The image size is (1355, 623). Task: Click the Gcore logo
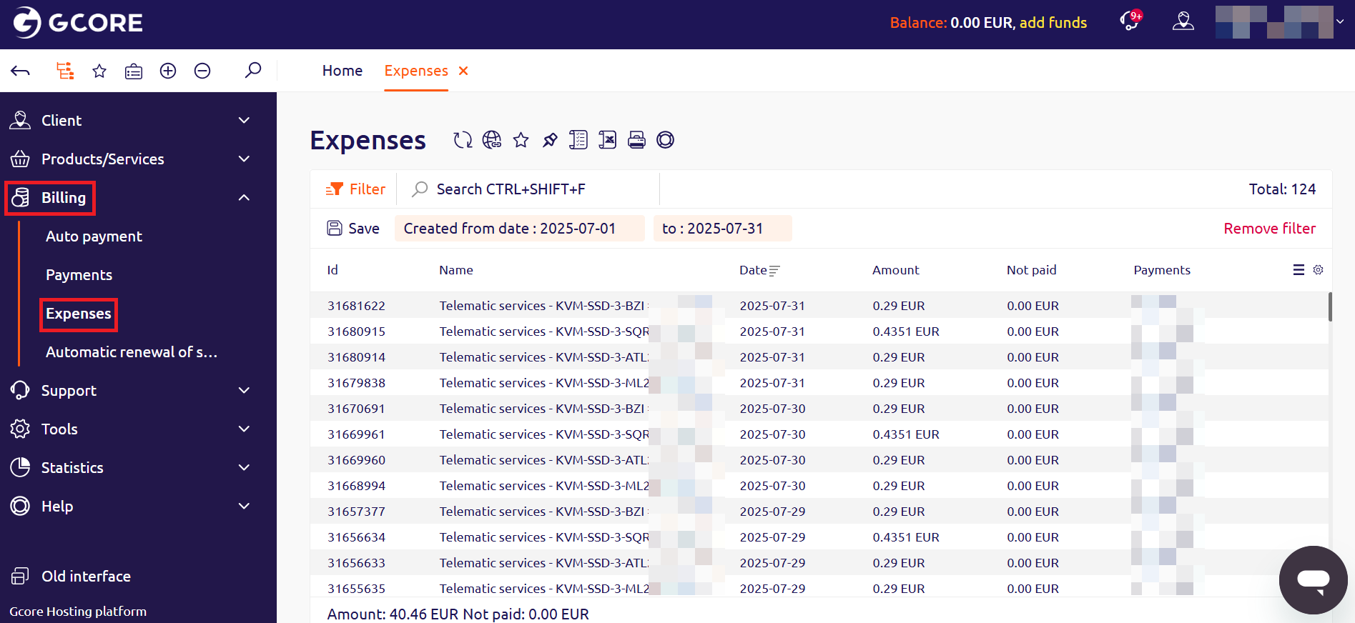(77, 22)
